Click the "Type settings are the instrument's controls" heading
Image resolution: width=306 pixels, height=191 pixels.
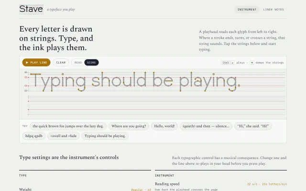[69, 157]
